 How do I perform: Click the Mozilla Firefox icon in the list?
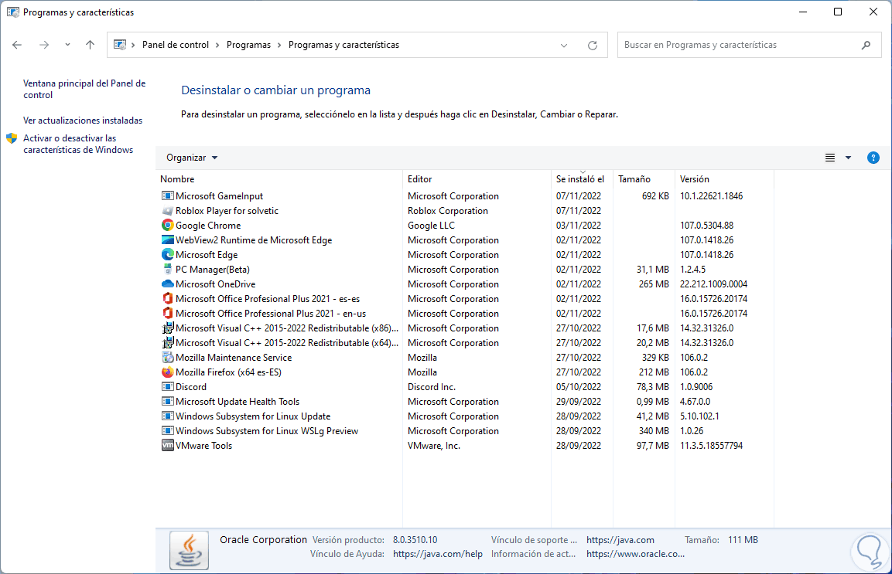168,372
